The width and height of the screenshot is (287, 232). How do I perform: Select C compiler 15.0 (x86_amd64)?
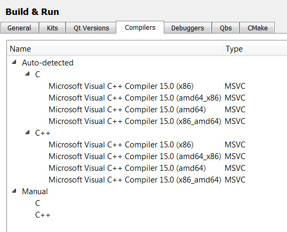[135, 121]
